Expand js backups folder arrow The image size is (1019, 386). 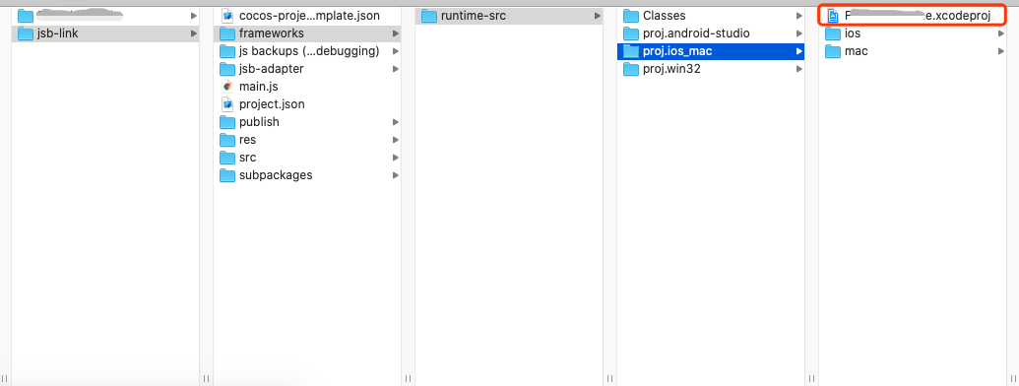tap(396, 51)
